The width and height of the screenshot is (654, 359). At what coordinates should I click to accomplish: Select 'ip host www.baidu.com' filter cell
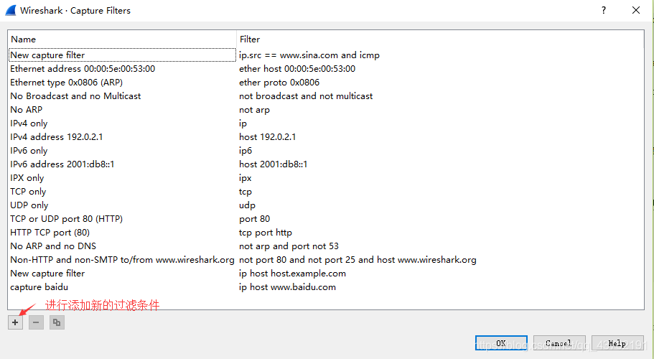(x=287, y=287)
